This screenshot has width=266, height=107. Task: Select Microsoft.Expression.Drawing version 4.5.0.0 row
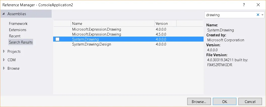[97, 34]
